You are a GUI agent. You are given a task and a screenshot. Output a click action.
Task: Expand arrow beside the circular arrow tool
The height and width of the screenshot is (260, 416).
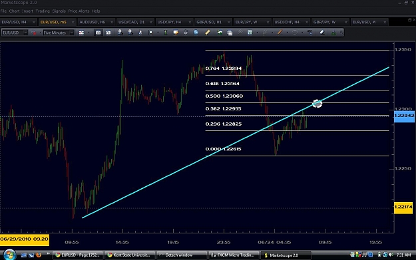(302, 33)
